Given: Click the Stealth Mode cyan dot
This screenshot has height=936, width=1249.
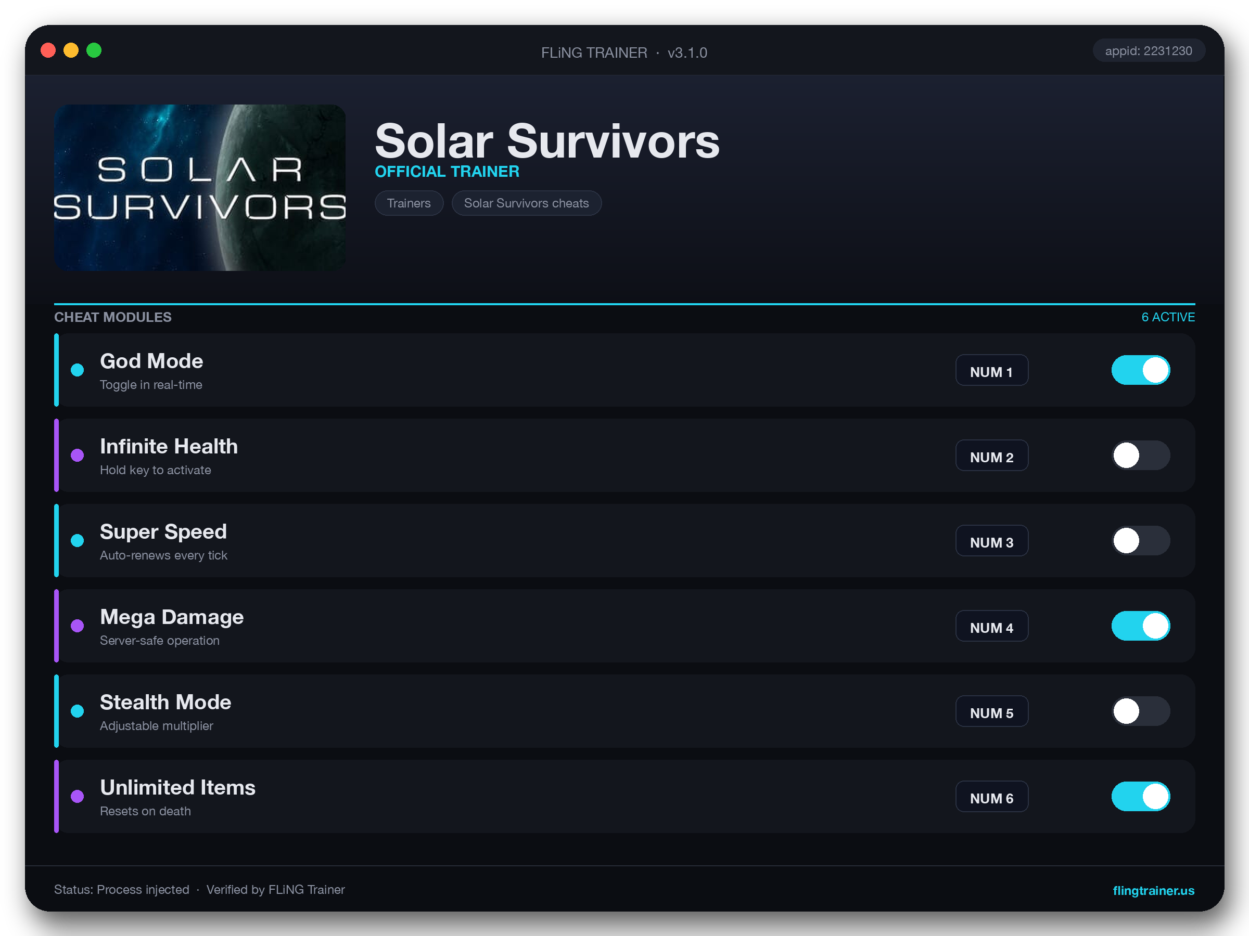Looking at the screenshot, I should click(78, 711).
